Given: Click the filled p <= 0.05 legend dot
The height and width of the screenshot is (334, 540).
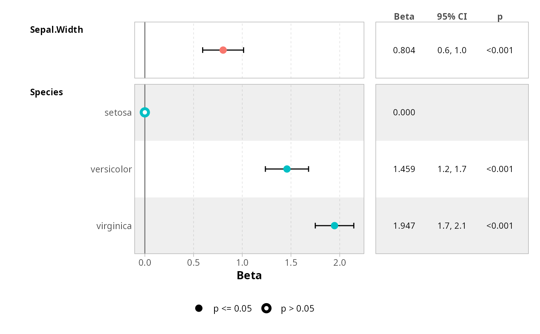Looking at the screenshot, I should pos(199,308).
